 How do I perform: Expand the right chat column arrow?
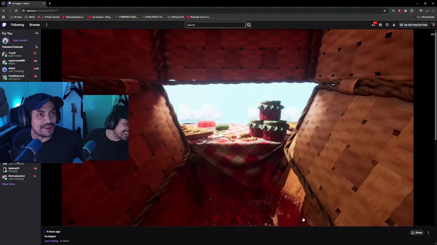(x=433, y=34)
